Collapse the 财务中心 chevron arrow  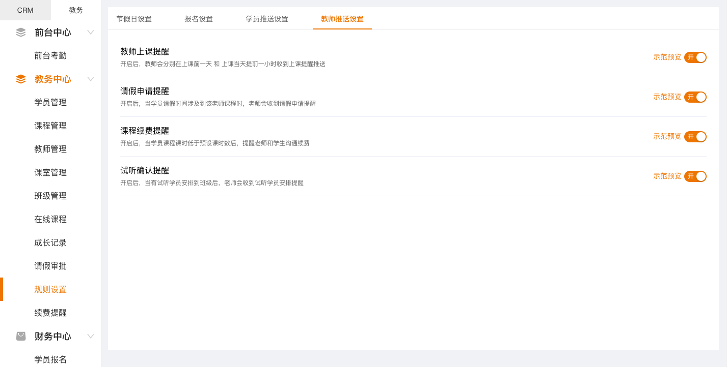91,336
